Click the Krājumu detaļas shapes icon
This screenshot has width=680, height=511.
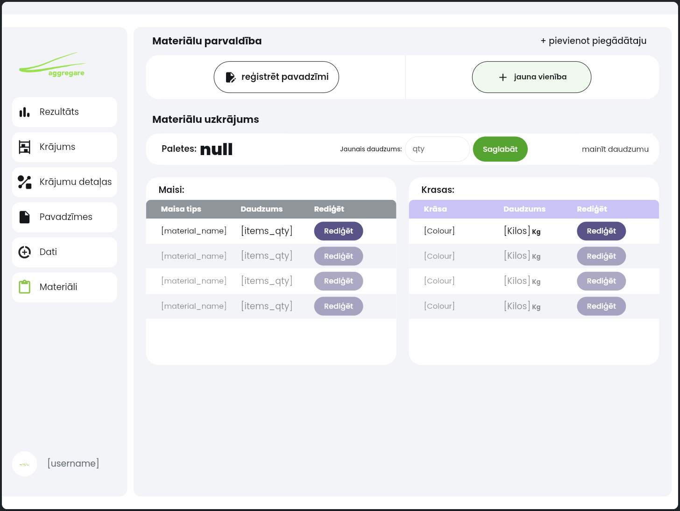click(x=24, y=182)
